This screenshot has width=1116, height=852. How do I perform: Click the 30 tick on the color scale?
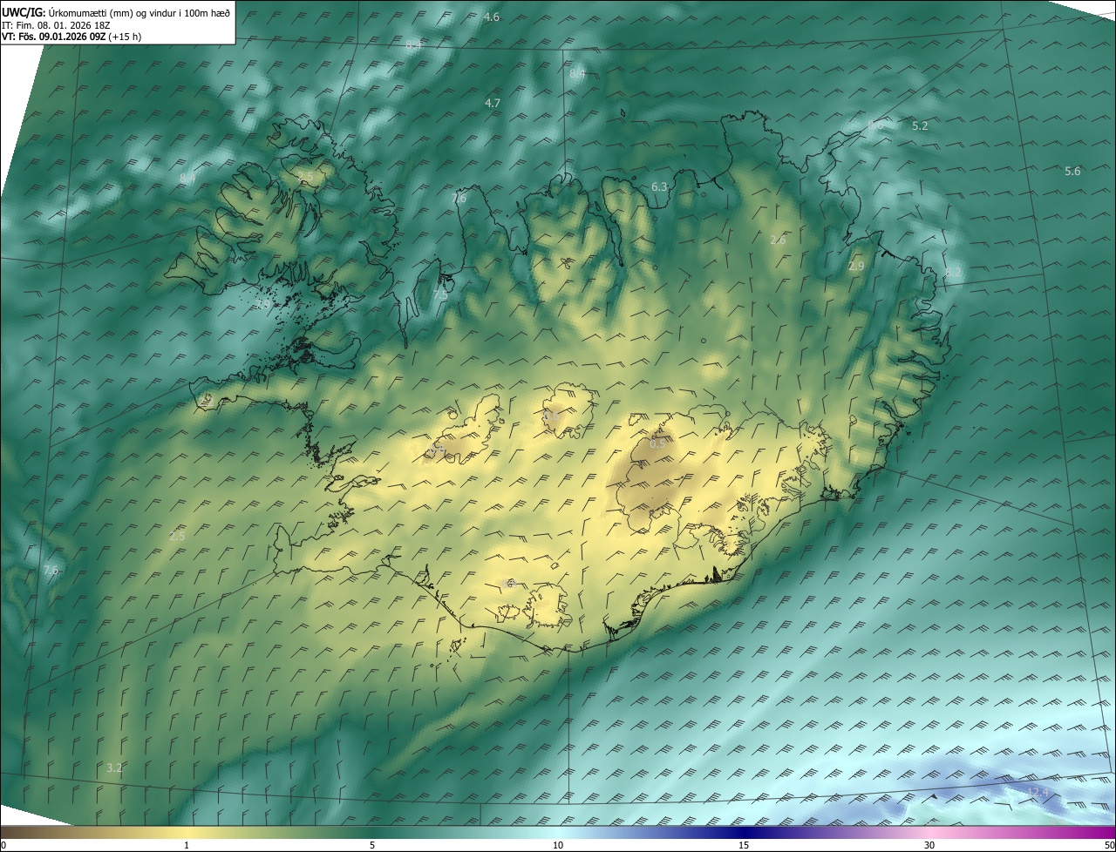[929, 845]
